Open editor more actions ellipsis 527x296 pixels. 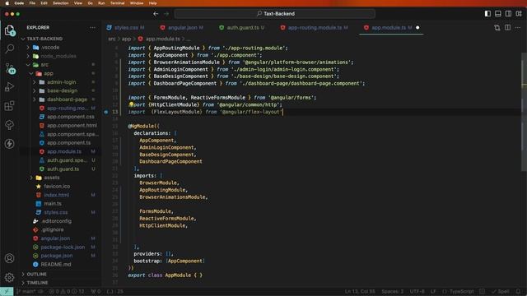coord(518,27)
